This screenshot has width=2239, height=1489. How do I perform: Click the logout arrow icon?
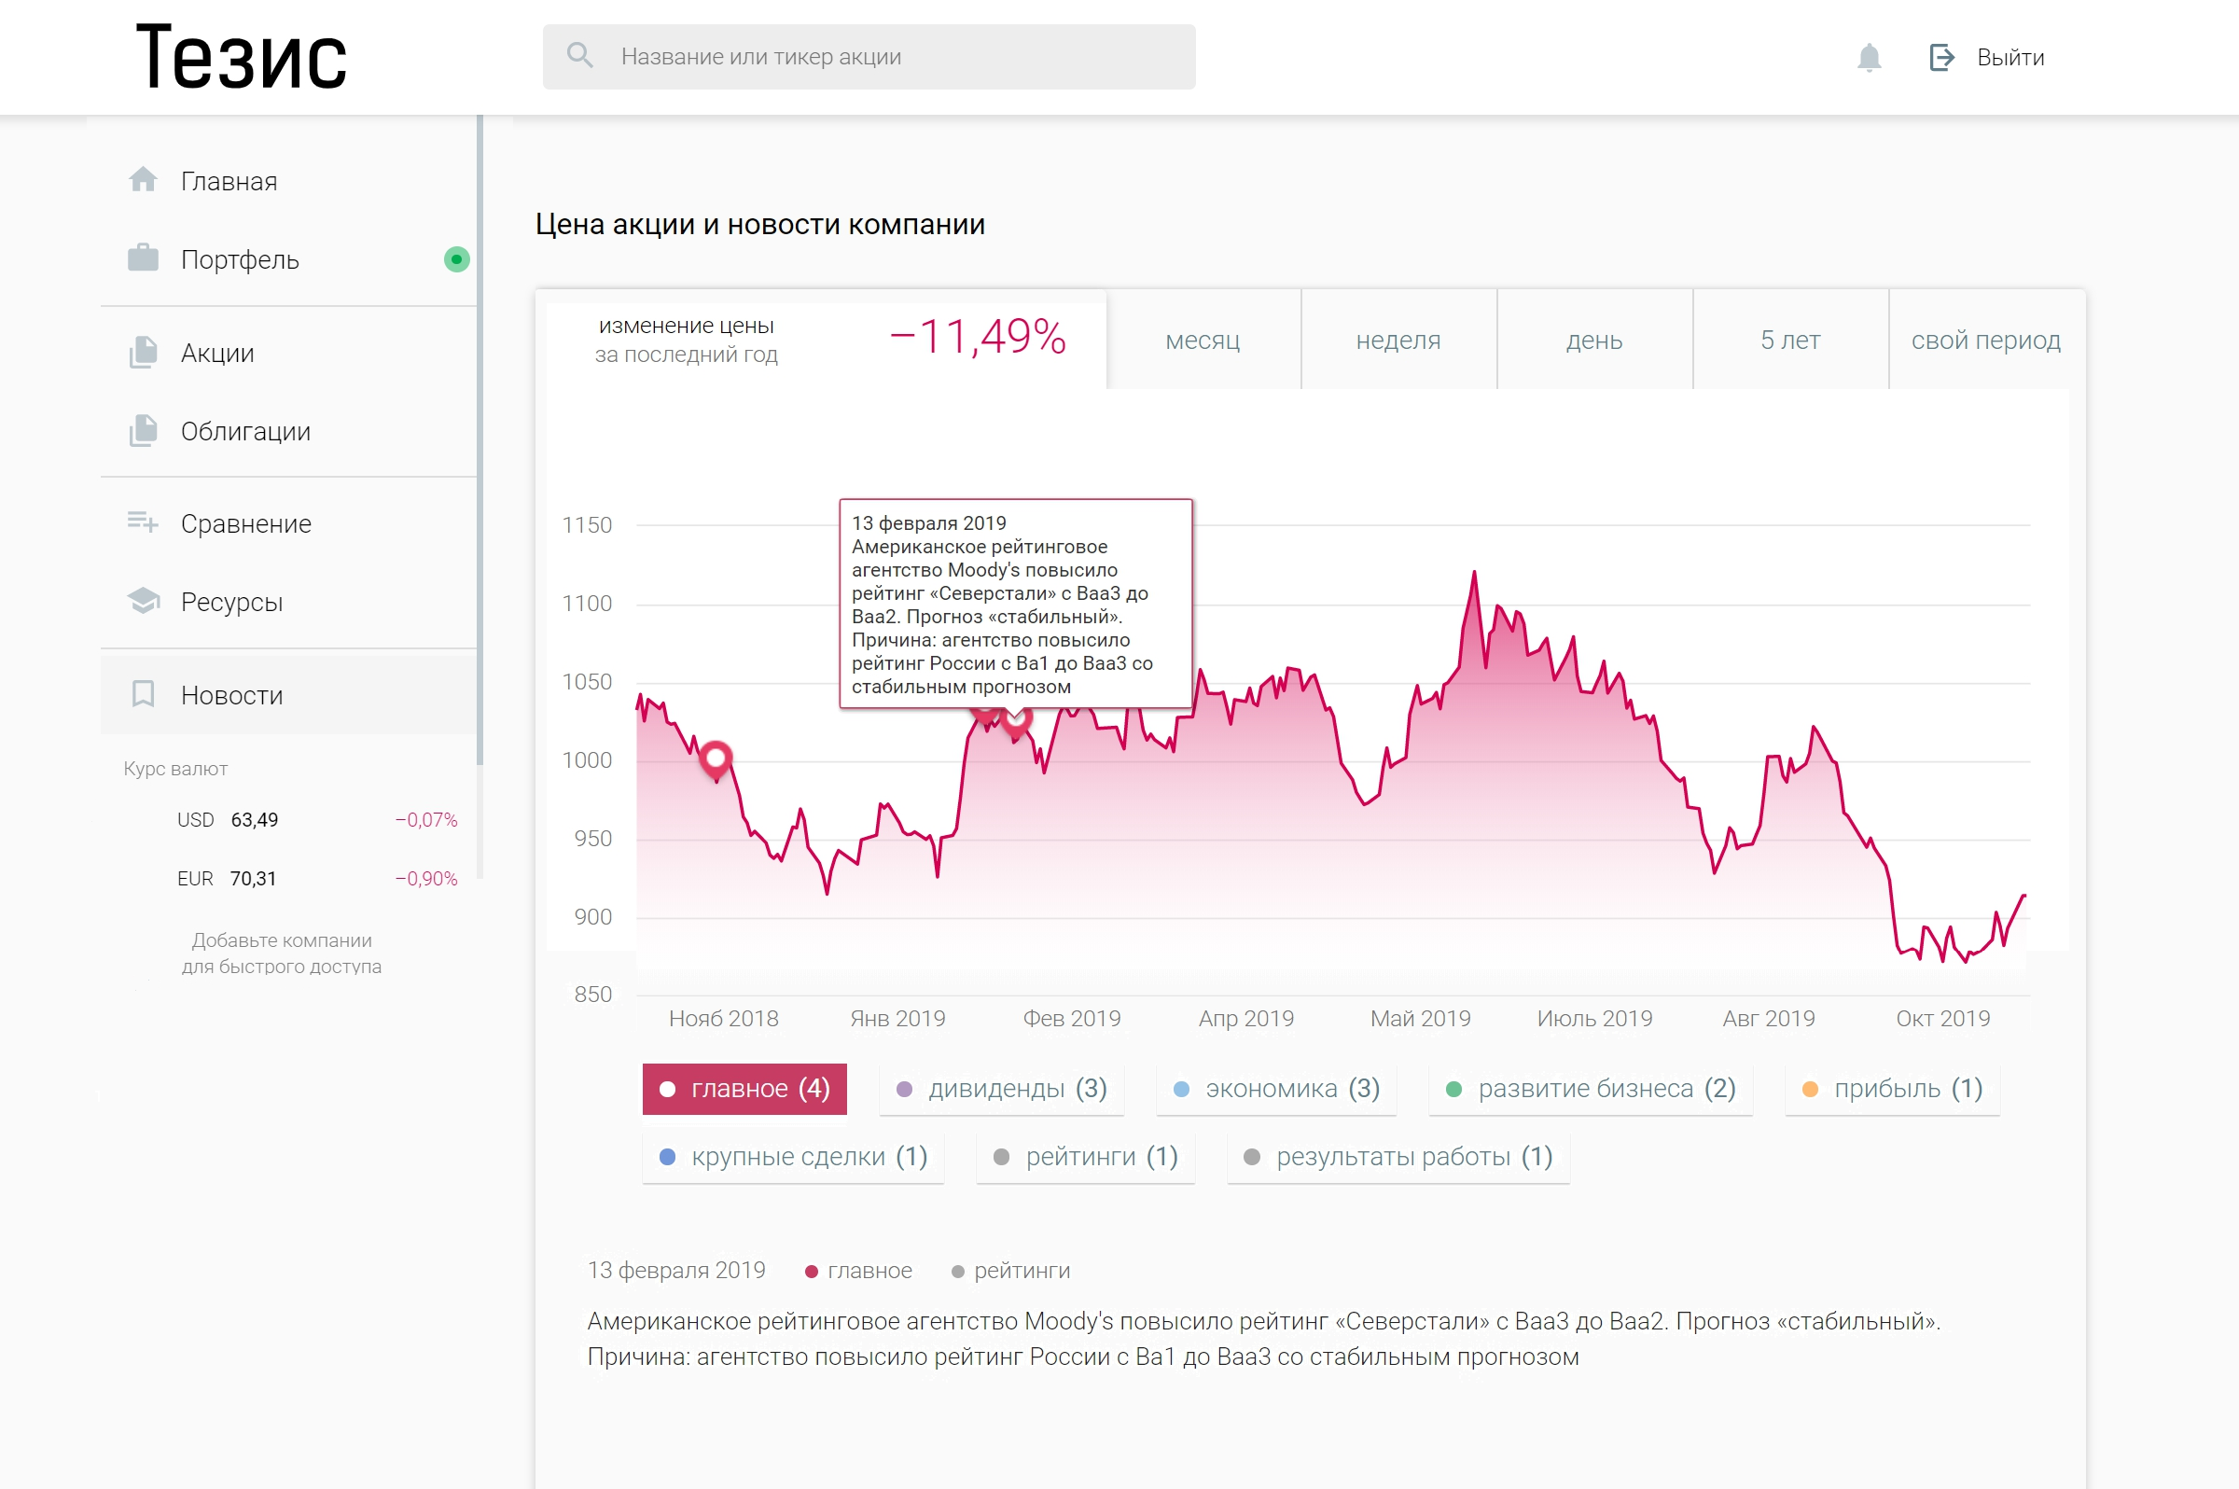[1940, 57]
